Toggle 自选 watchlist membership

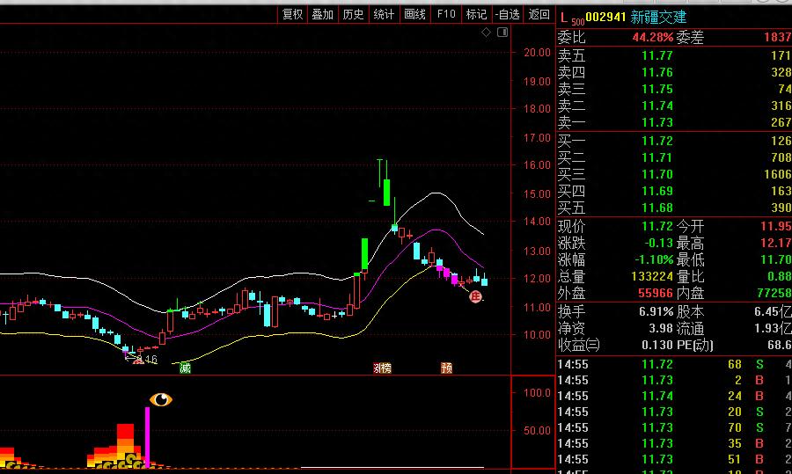click(507, 14)
